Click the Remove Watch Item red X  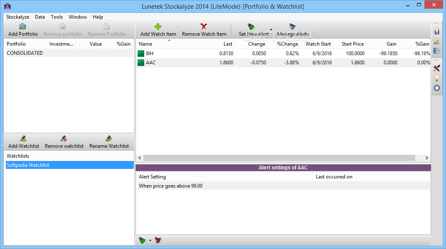[x=204, y=27]
